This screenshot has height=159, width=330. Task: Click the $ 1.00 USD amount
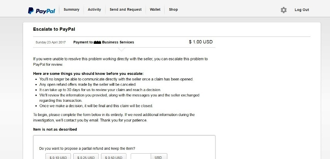point(201,42)
